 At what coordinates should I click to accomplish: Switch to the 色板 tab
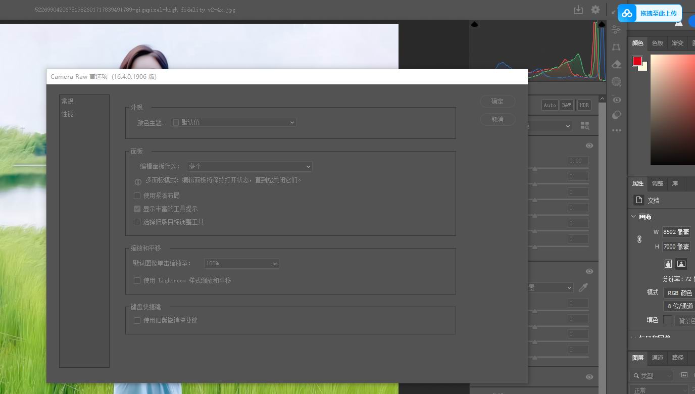(x=658, y=43)
